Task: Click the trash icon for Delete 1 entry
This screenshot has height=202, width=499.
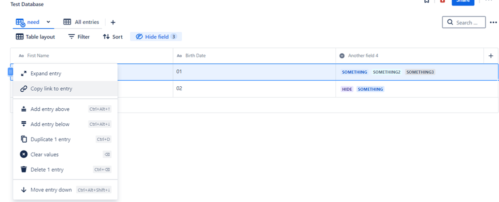Action: [x=23, y=169]
